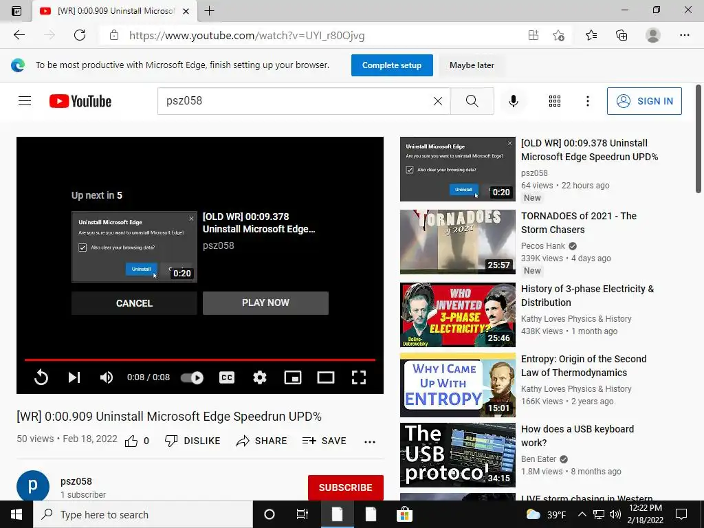Open Task View on the taskbar
The image size is (704, 528).
tap(302, 514)
